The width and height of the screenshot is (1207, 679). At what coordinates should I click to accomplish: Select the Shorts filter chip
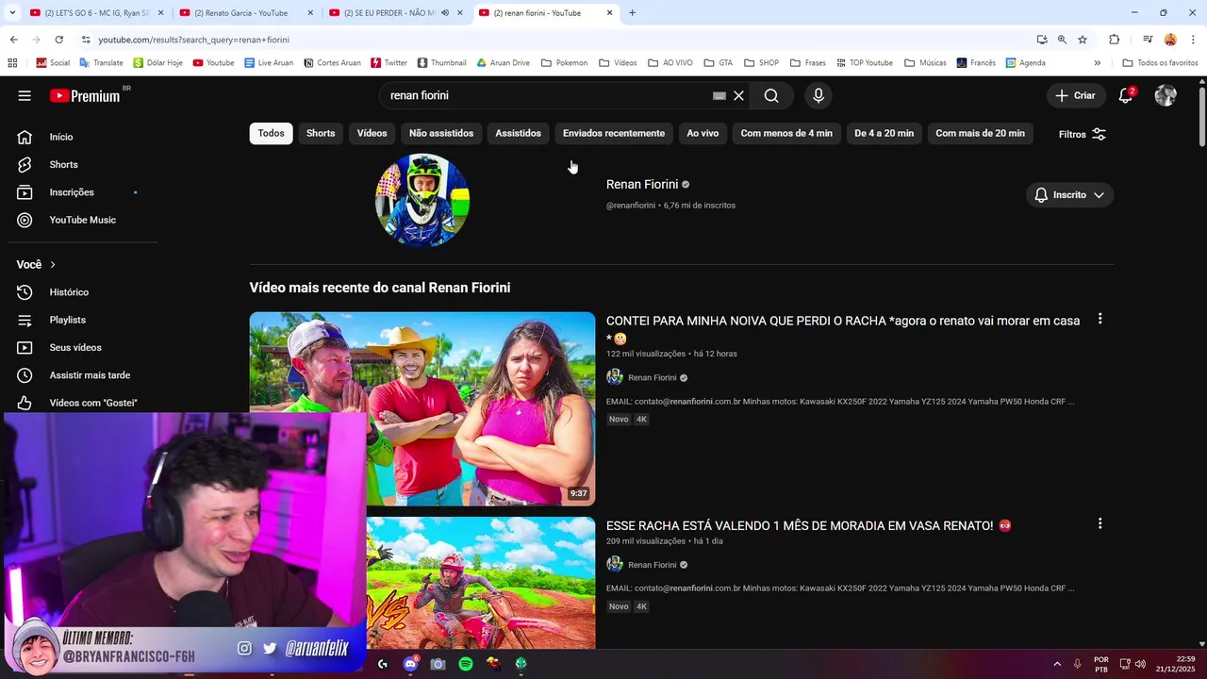tap(321, 133)
